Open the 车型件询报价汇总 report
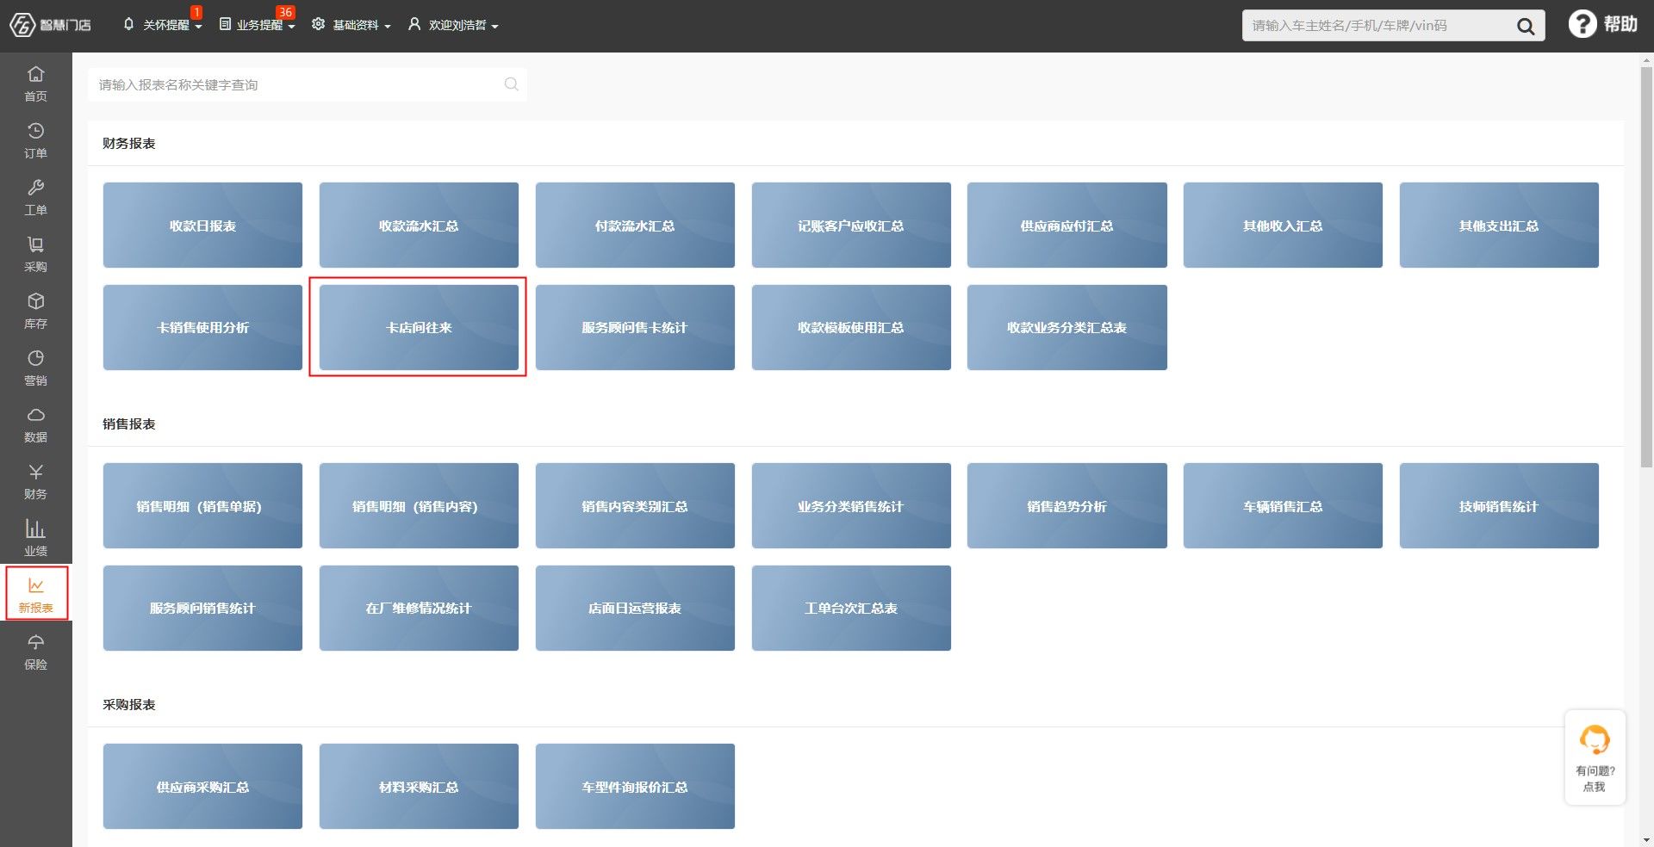 pos(635,786)
